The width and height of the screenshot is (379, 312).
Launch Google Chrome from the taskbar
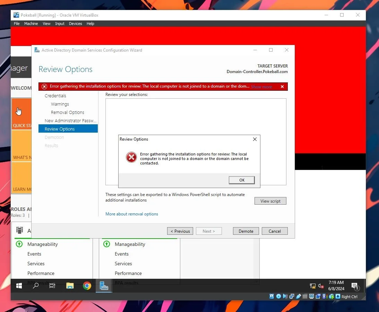click(87, 286)
